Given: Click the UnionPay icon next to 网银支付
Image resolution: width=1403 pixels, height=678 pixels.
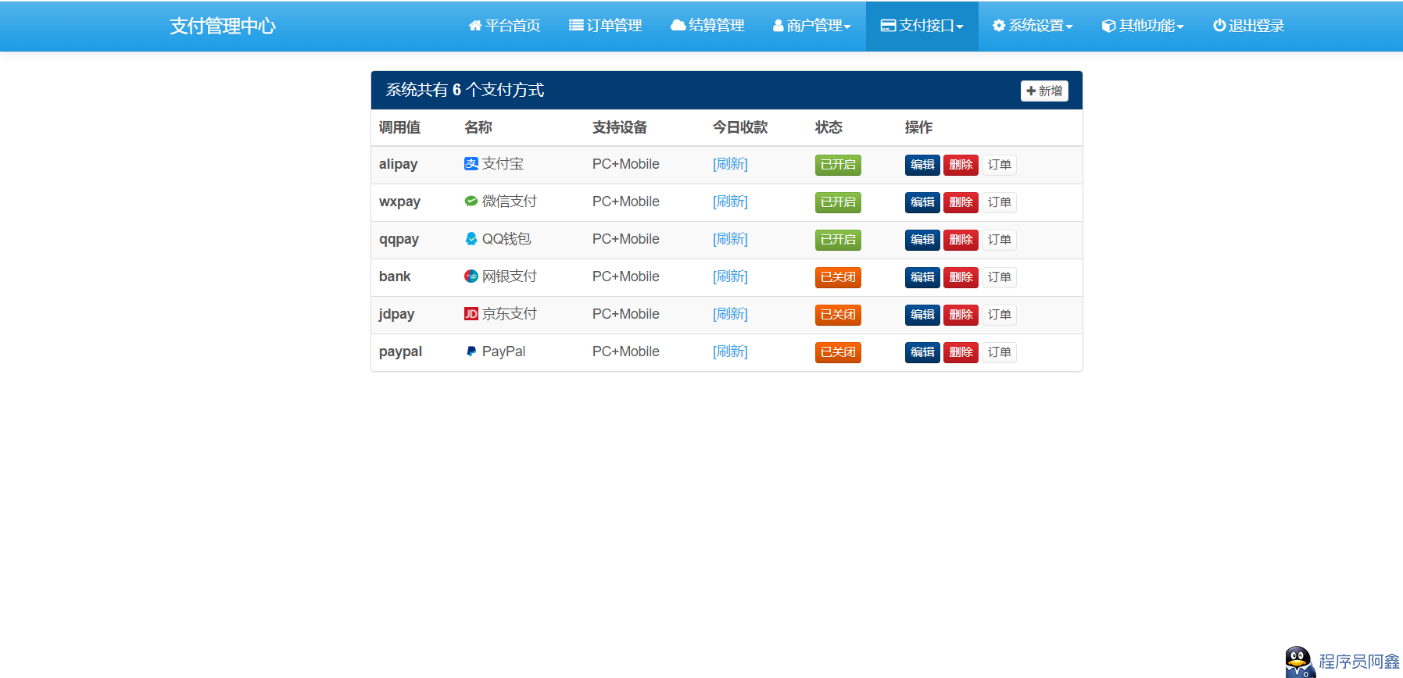Looking at the screenshot, I should pyautogui.click(x=471, y=276).
